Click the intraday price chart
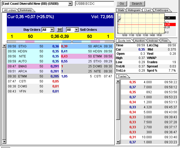 pyautogui.click(x=140, y=24)
